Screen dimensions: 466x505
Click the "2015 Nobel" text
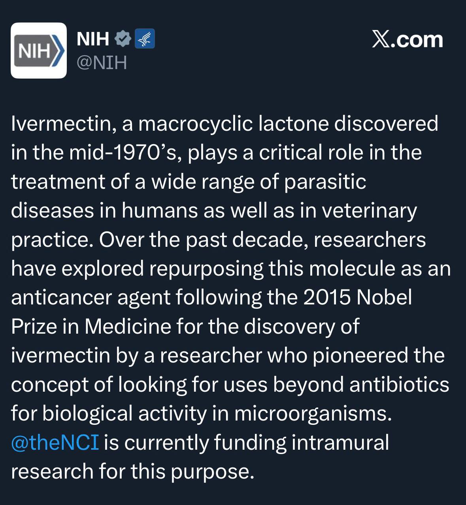pos(358,297)
